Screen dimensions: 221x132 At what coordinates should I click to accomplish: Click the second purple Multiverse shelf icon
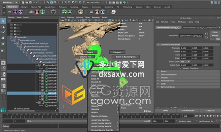tap(20, 12)
